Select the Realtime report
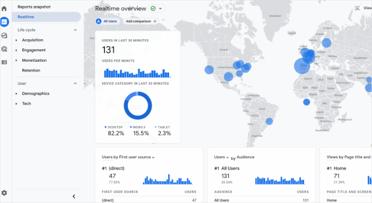Image resolution: width=372 pixels, height=203 pixels. (47, 17)
